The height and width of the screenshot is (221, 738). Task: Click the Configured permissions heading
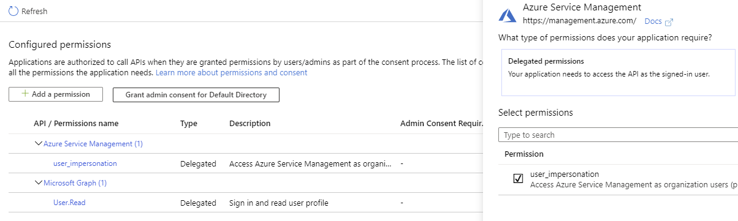coord(60,45)
